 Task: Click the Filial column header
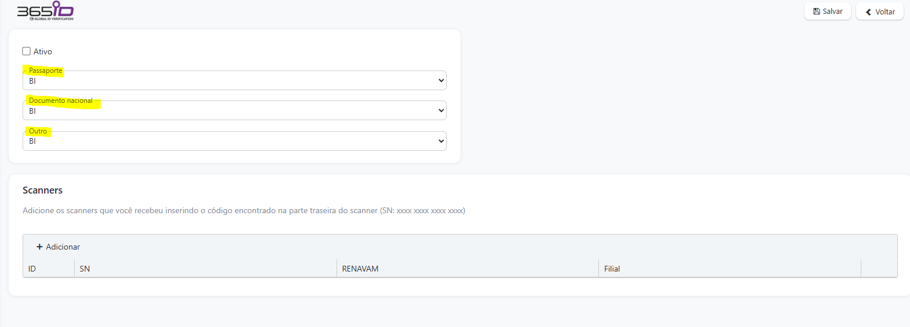tap(612, 269)
